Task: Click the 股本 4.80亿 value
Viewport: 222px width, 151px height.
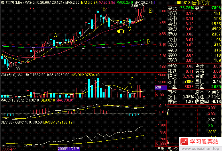Action: pos(214,92)
